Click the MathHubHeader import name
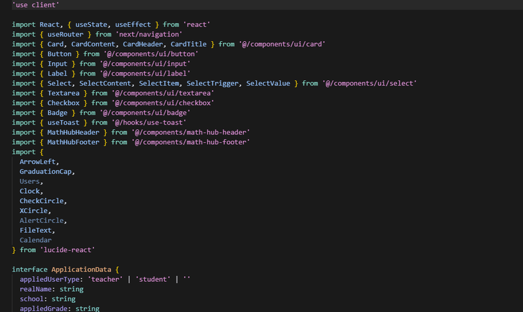This screenshot has width=523, height=312. coord(73,133)
